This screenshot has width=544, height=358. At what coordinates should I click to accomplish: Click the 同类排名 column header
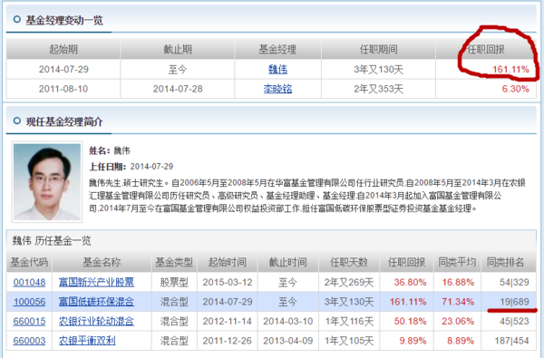(x=505, y=262)
